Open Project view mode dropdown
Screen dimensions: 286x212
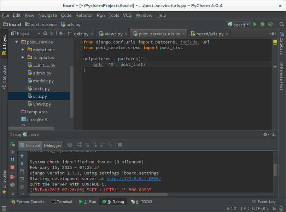(39, 33)
